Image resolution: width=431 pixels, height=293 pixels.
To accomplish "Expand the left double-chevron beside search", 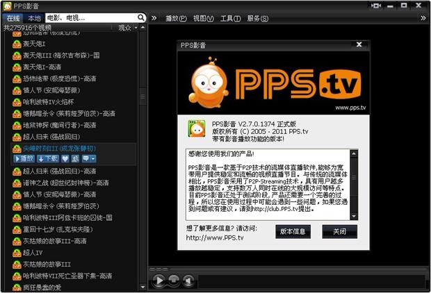I will pos(154,17).
